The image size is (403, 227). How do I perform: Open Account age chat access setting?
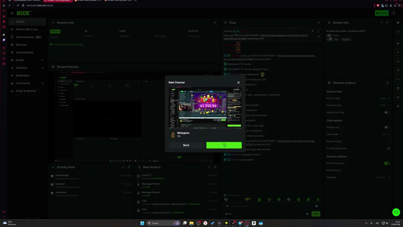coord(358,98)
